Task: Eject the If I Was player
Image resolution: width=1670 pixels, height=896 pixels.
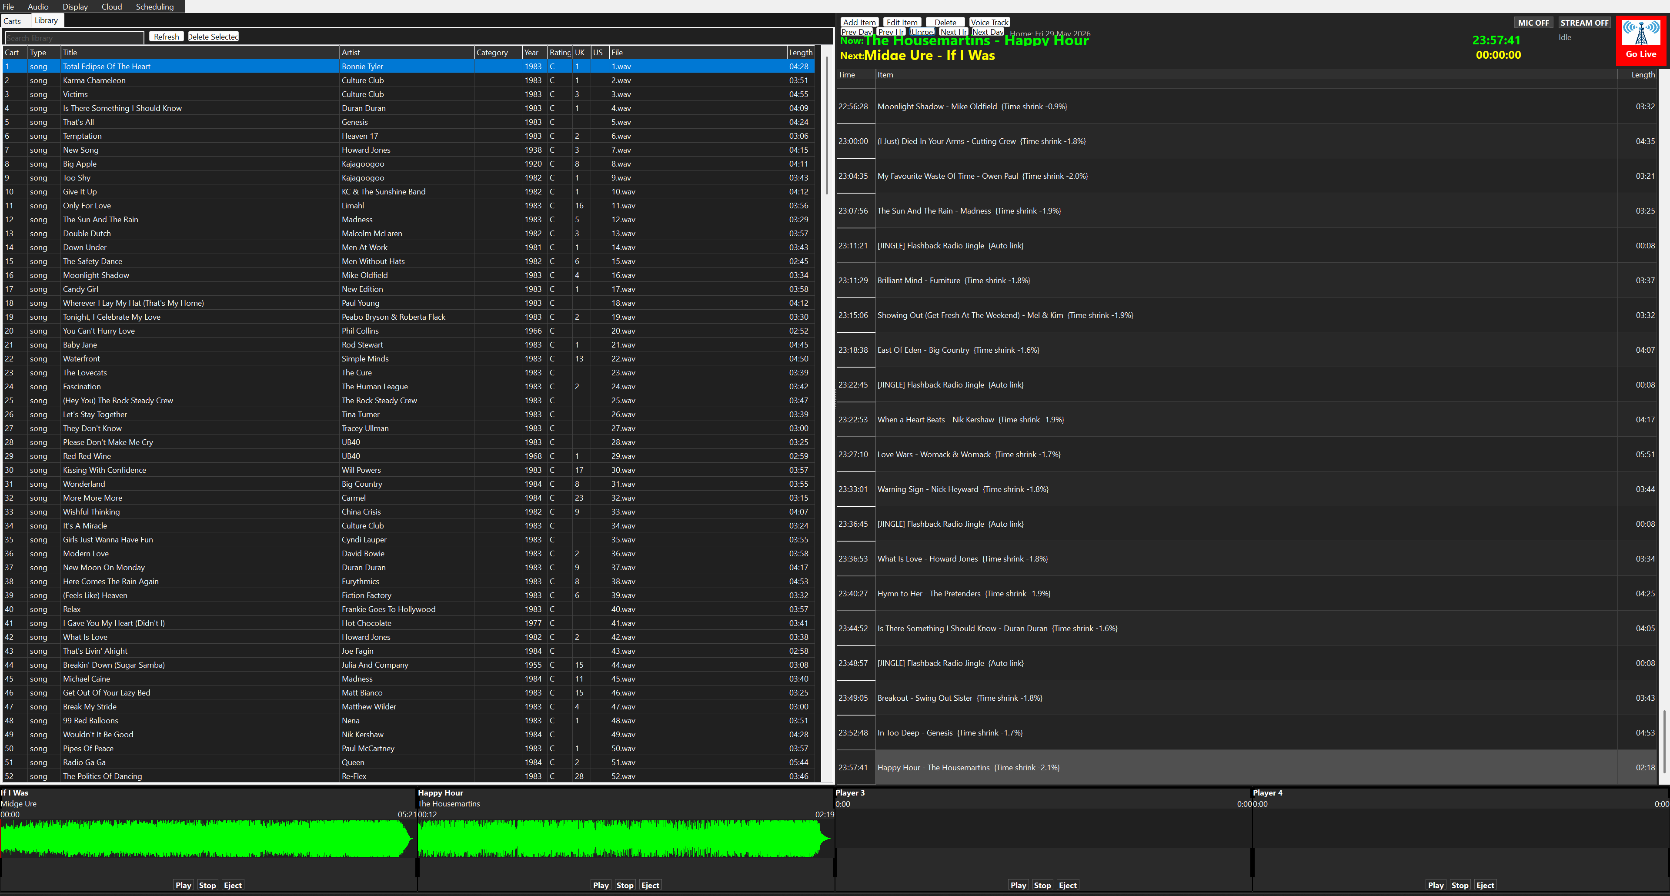Action: 233,885
